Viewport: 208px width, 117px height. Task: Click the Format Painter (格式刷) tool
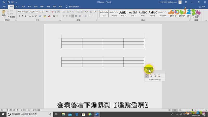11,17
